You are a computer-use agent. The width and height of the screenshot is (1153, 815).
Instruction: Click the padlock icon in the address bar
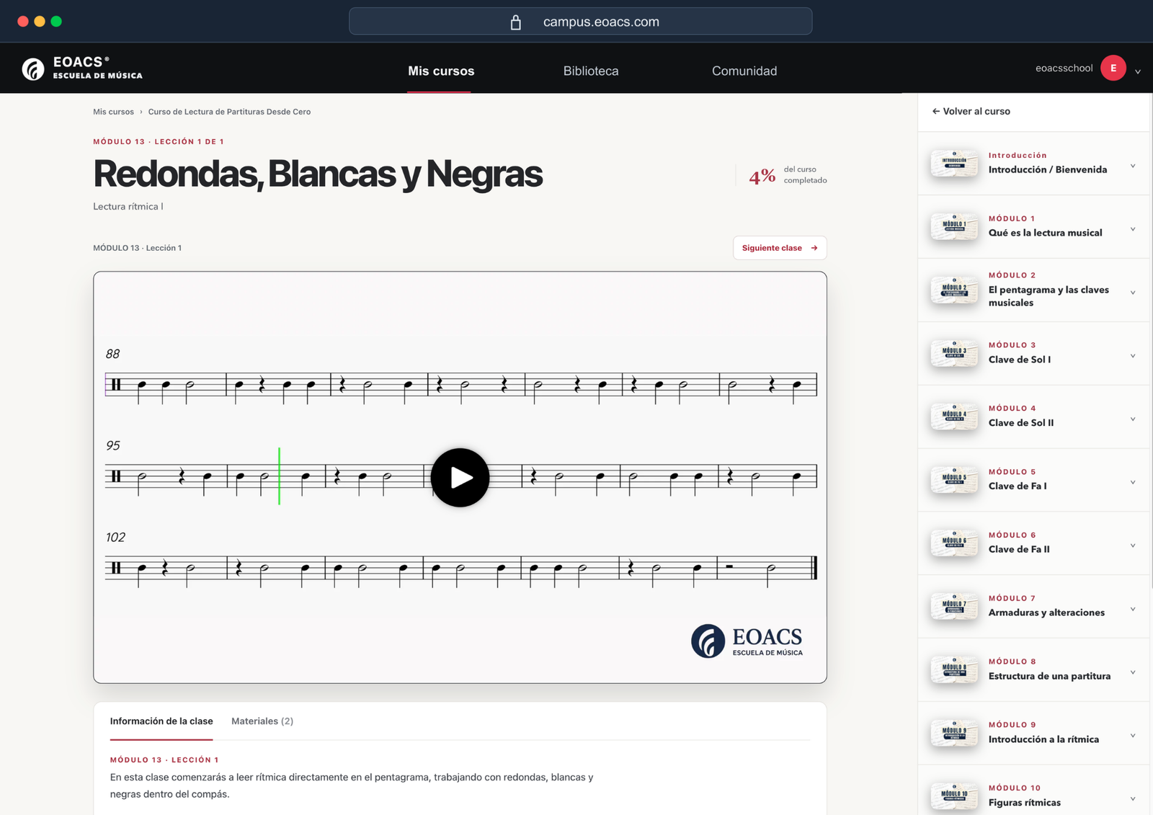(516, 22)
